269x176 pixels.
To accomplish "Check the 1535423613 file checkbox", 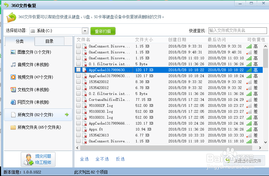I will pyautogui.click(x=79, y=135).
